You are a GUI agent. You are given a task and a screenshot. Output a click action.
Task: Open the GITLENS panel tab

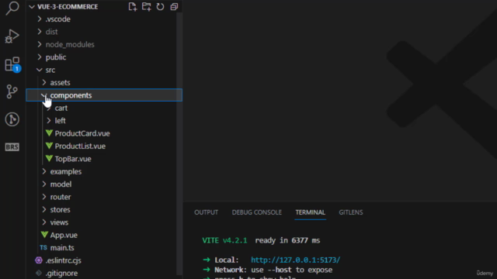pyautogui.click(x=351, y=212)
